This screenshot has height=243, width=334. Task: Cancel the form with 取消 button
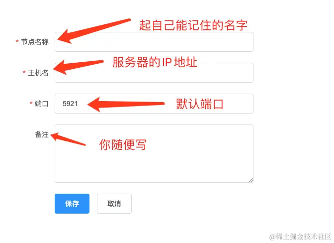click(114, 204)
